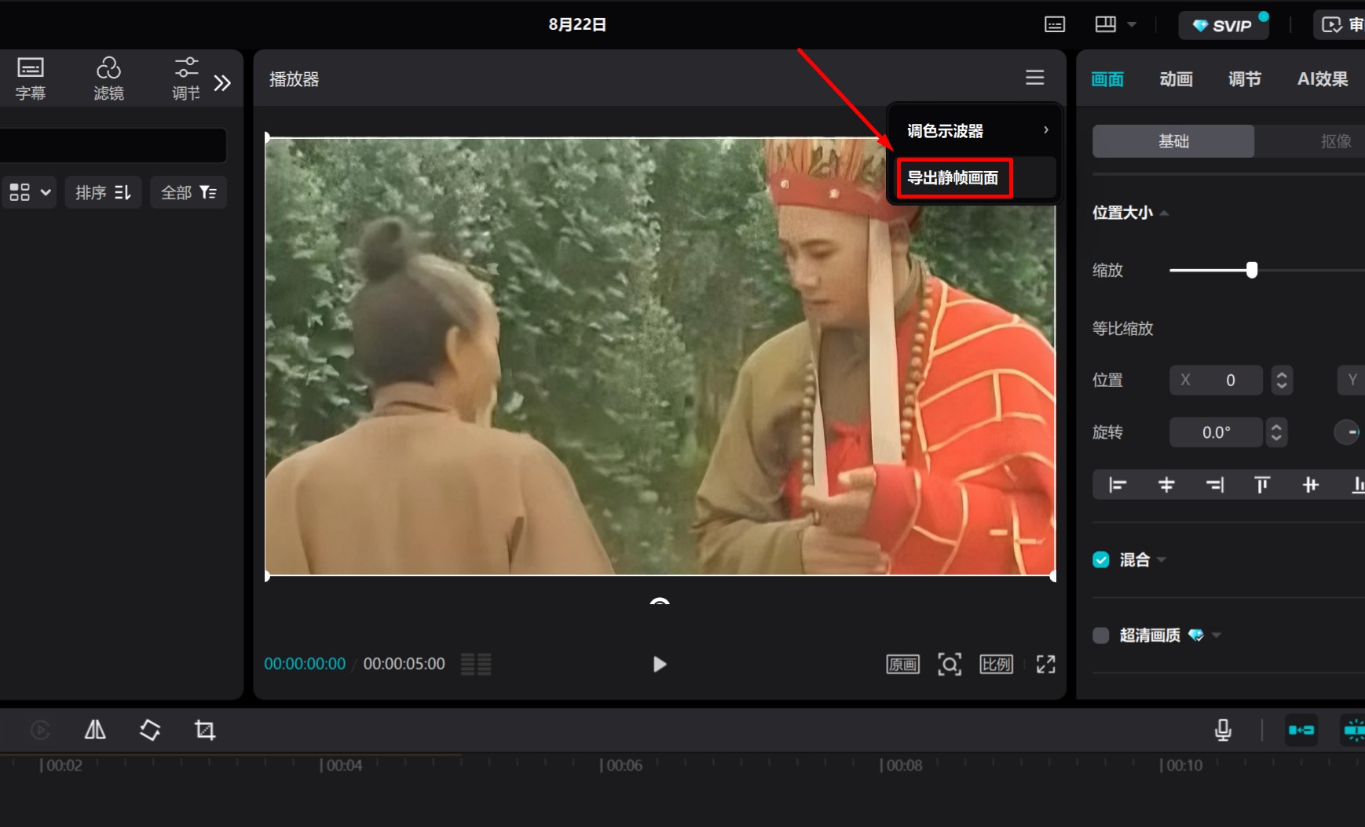Screen dimensions: 1365x827
Task: Align left icon in alignment bar
Action: coord(1118,485)
